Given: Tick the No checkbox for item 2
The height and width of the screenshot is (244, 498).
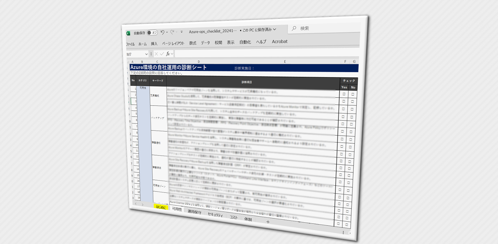Looking at the screenshot, I should (x=353, y=101).
